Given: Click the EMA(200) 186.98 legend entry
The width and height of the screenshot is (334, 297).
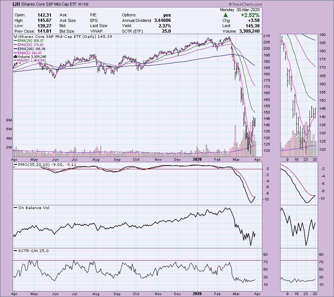Looking at the screenshot, I should coord(29,49).
